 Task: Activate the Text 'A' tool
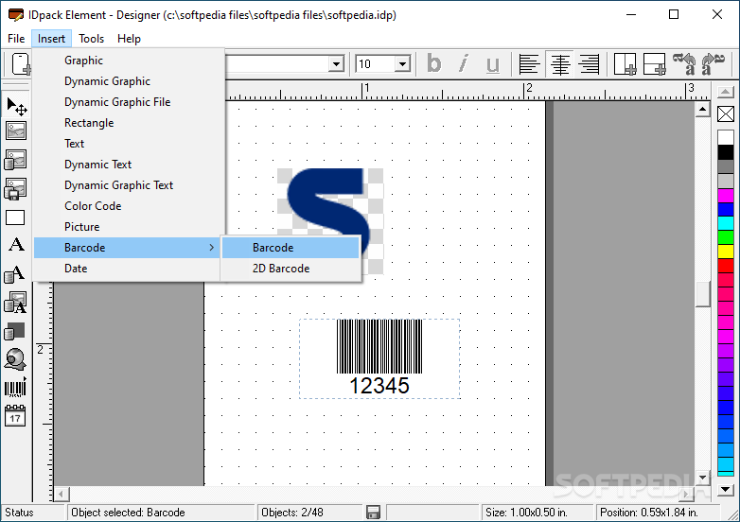point(16,244)
